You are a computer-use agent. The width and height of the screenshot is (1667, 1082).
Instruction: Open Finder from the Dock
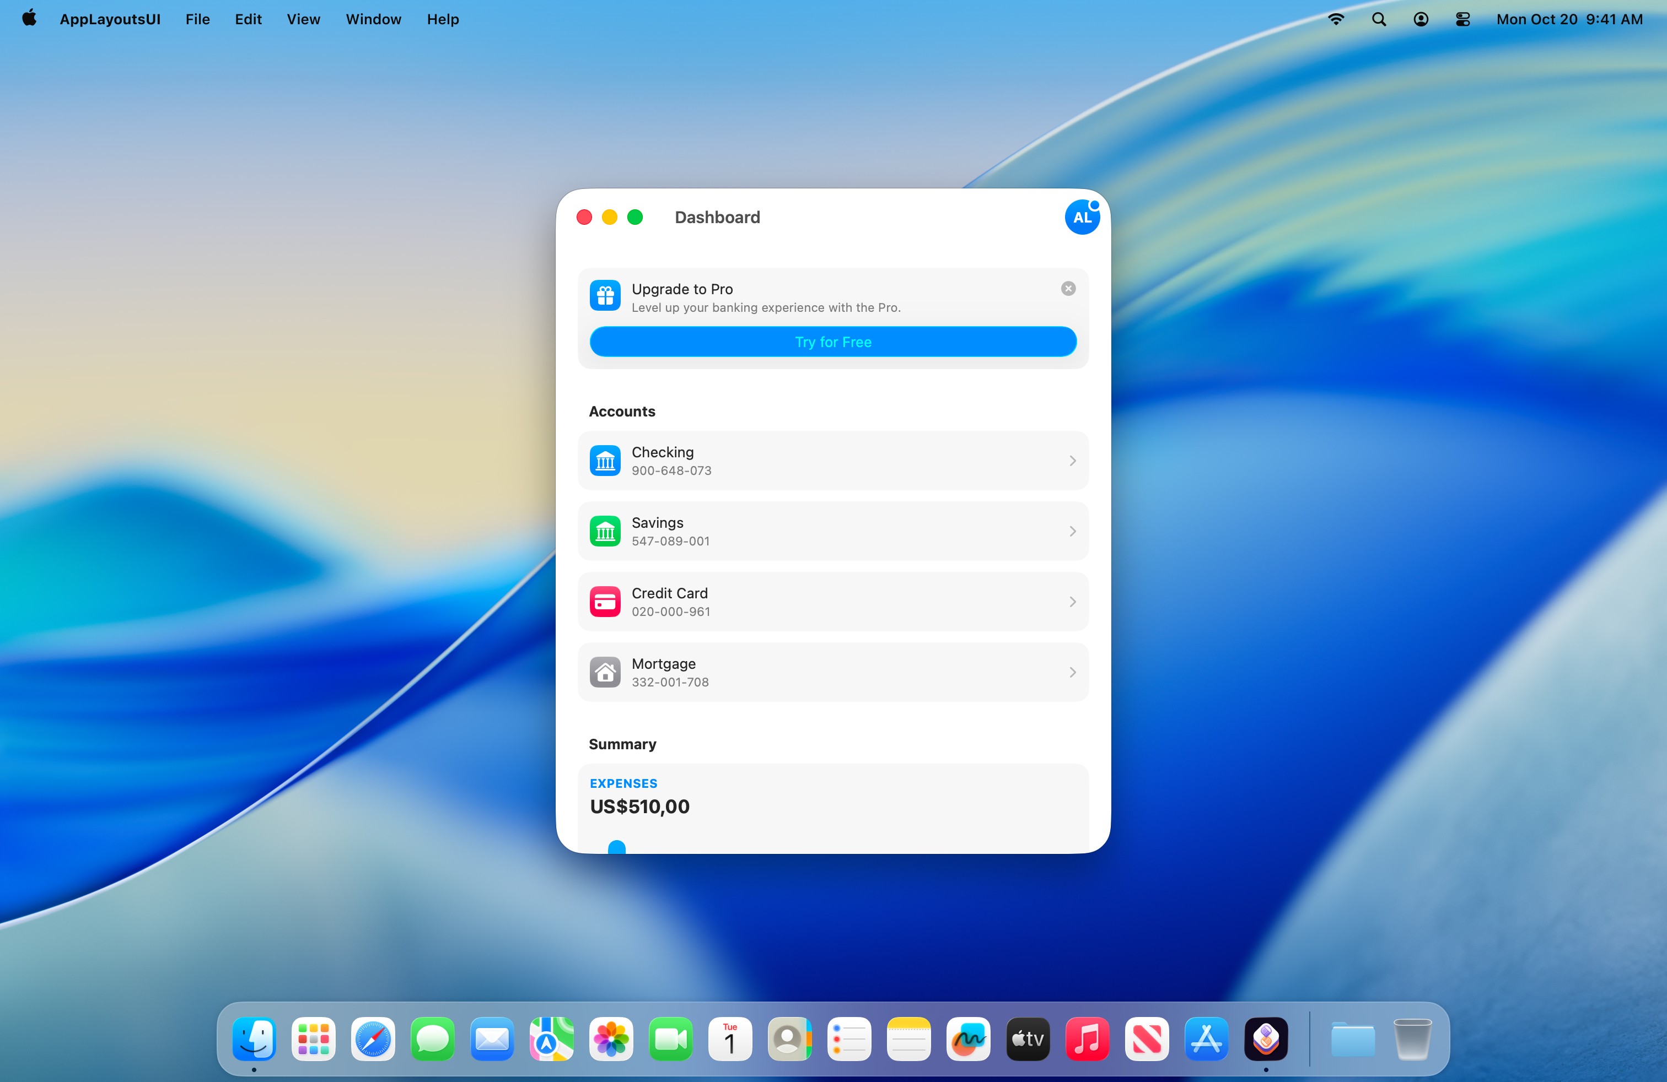point(254,1038)
